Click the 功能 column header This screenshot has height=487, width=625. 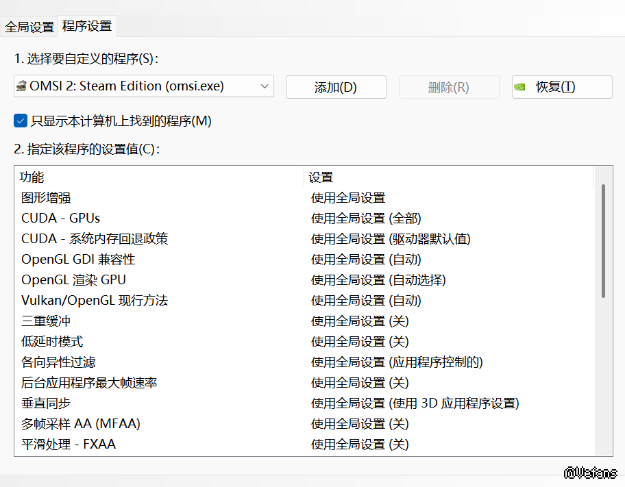(32, 177)
